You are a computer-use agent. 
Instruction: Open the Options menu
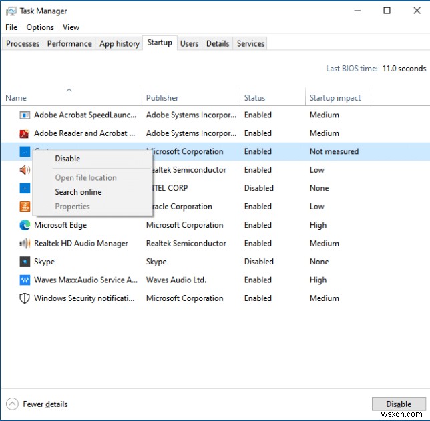click(x=40, y=27)
